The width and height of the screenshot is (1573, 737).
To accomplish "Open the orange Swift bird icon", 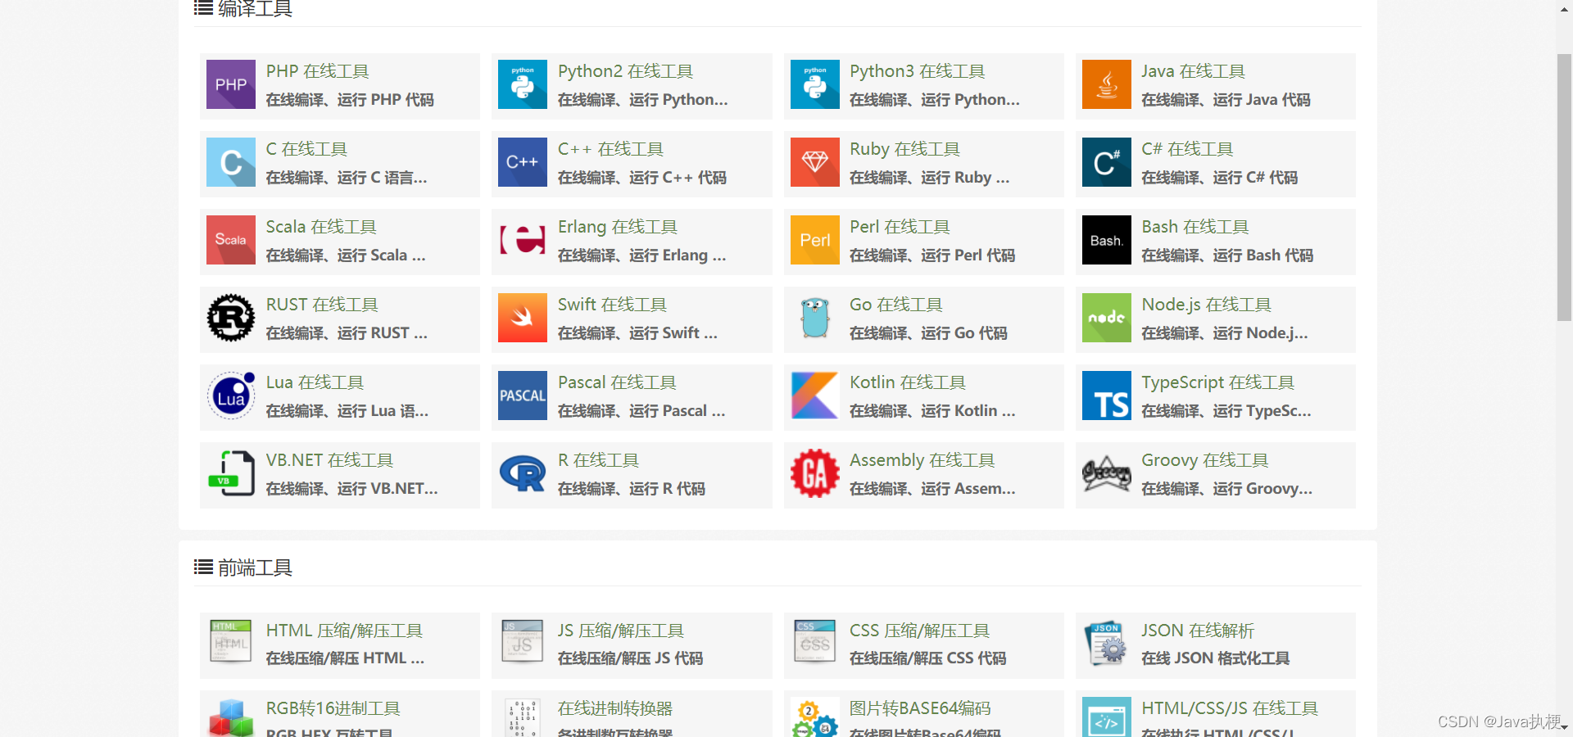I will click(x=523, y=318).
